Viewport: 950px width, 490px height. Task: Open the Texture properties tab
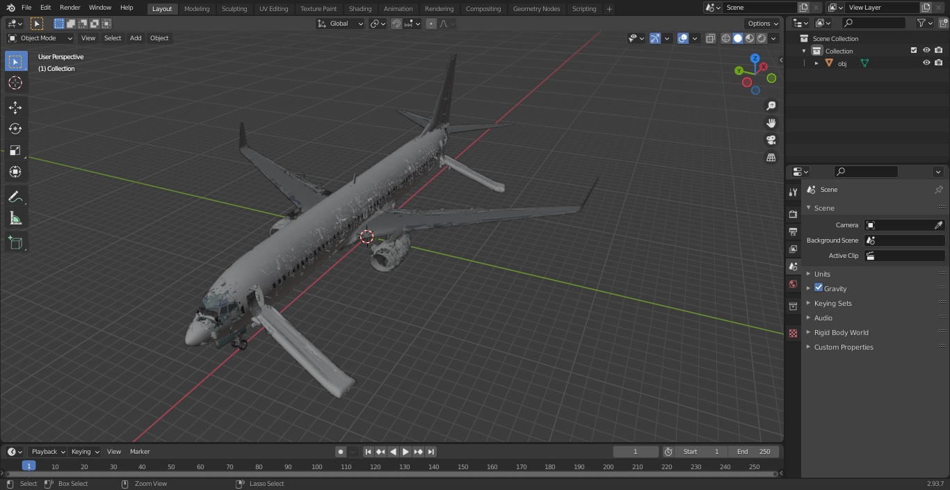(793, 333)
